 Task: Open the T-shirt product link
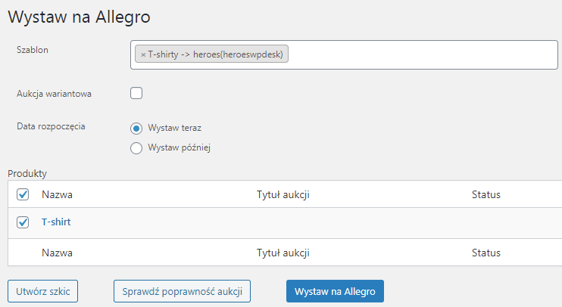pos(56,222)
